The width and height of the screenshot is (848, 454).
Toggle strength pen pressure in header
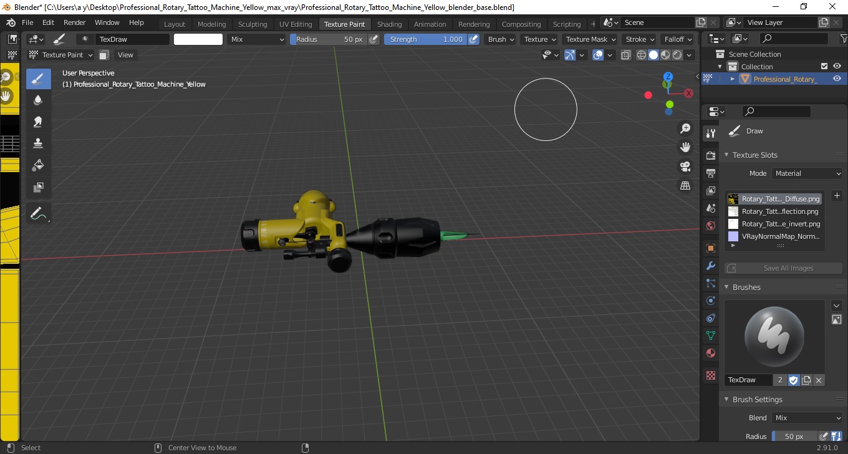point(473,39)
